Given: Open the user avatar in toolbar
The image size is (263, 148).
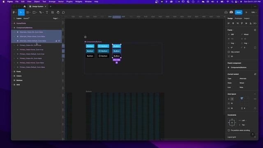Looking at the screenshot, I should tap(231, 12).
